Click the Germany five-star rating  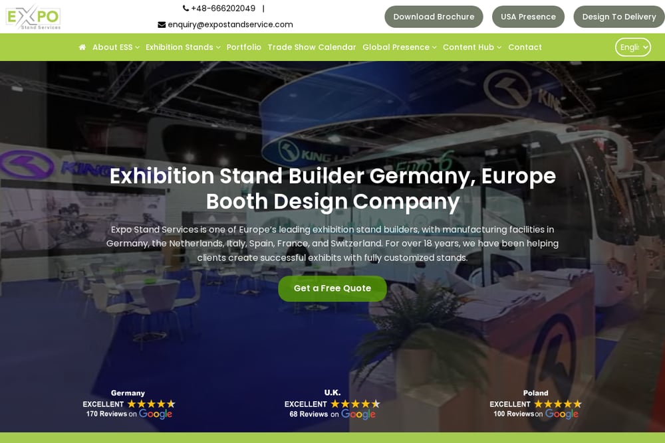coord(152,404)
